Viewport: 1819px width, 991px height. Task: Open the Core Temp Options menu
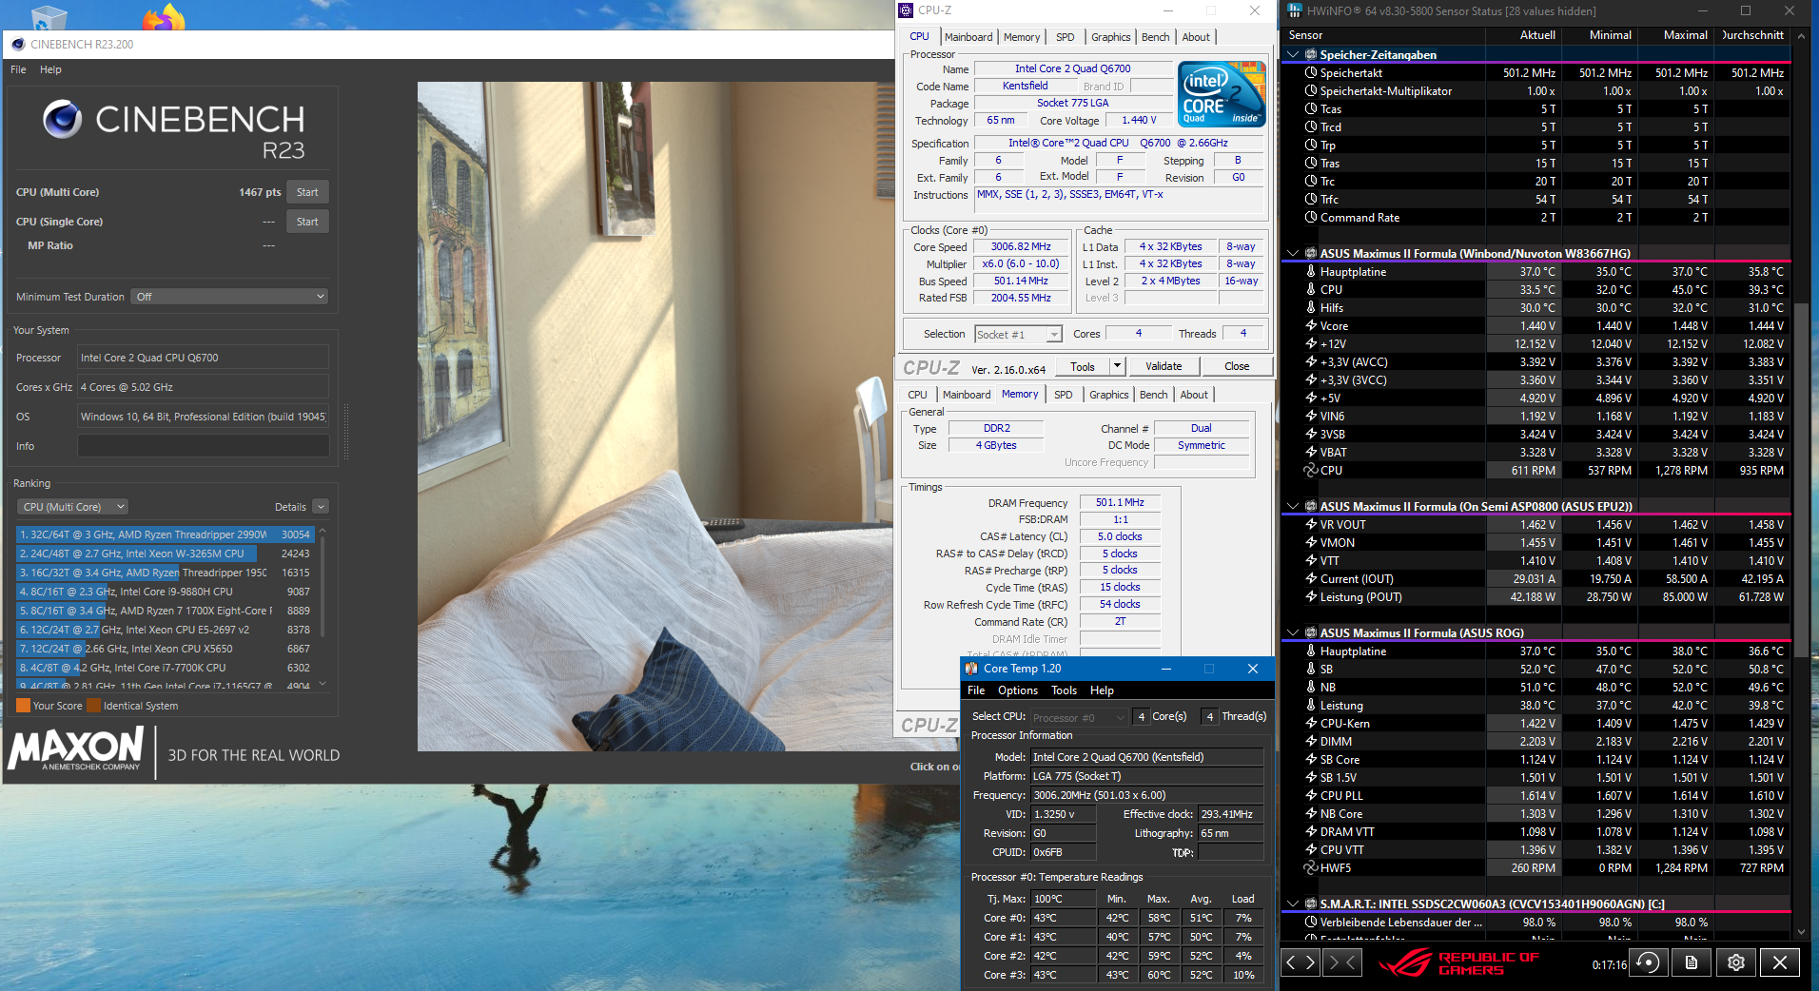[1018, 690]
